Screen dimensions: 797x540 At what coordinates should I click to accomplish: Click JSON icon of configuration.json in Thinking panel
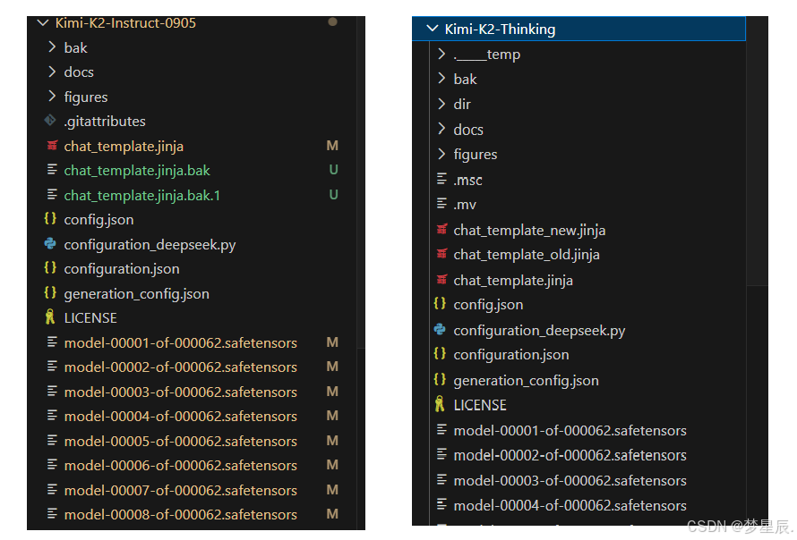click(x=440, y=354)
